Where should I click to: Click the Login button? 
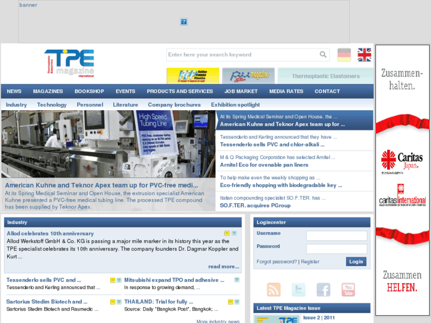coord(356,262)
